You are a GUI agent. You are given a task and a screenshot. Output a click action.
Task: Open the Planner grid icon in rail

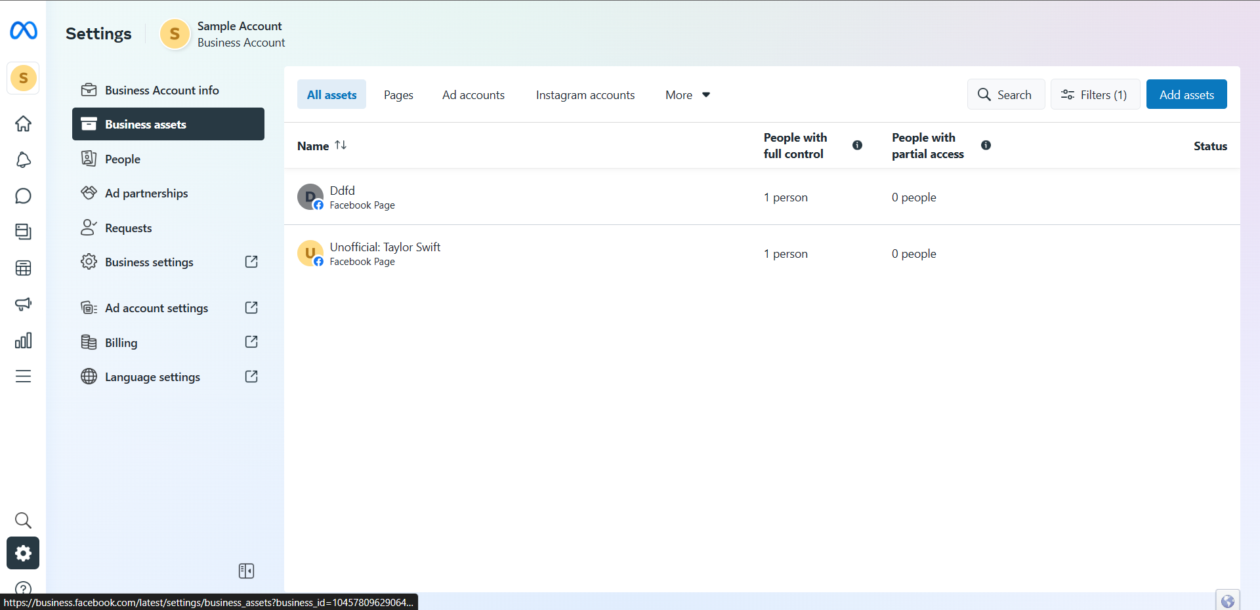click(23, 268)
